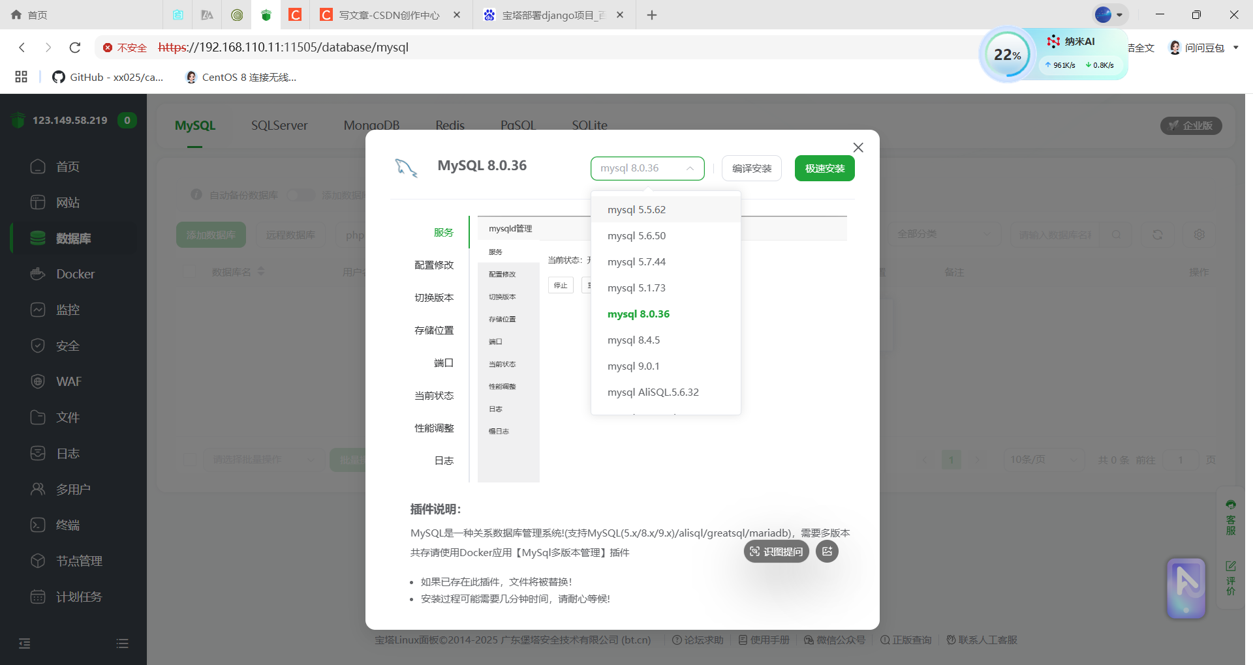Open the mysql version dropdown box

(647, 168)
